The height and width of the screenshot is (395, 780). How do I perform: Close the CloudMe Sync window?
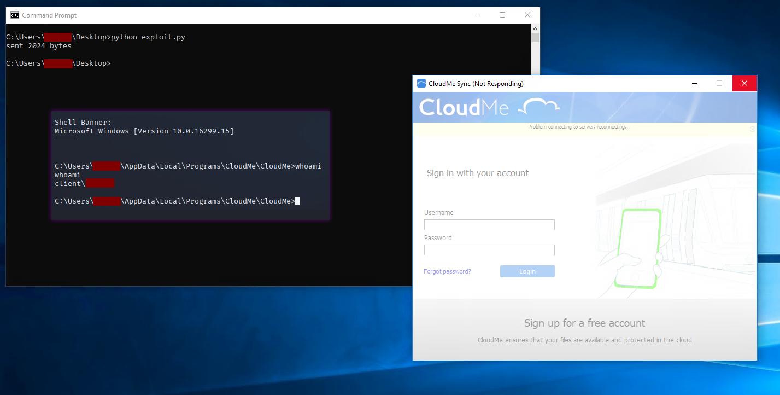click(x=744, y=83)
